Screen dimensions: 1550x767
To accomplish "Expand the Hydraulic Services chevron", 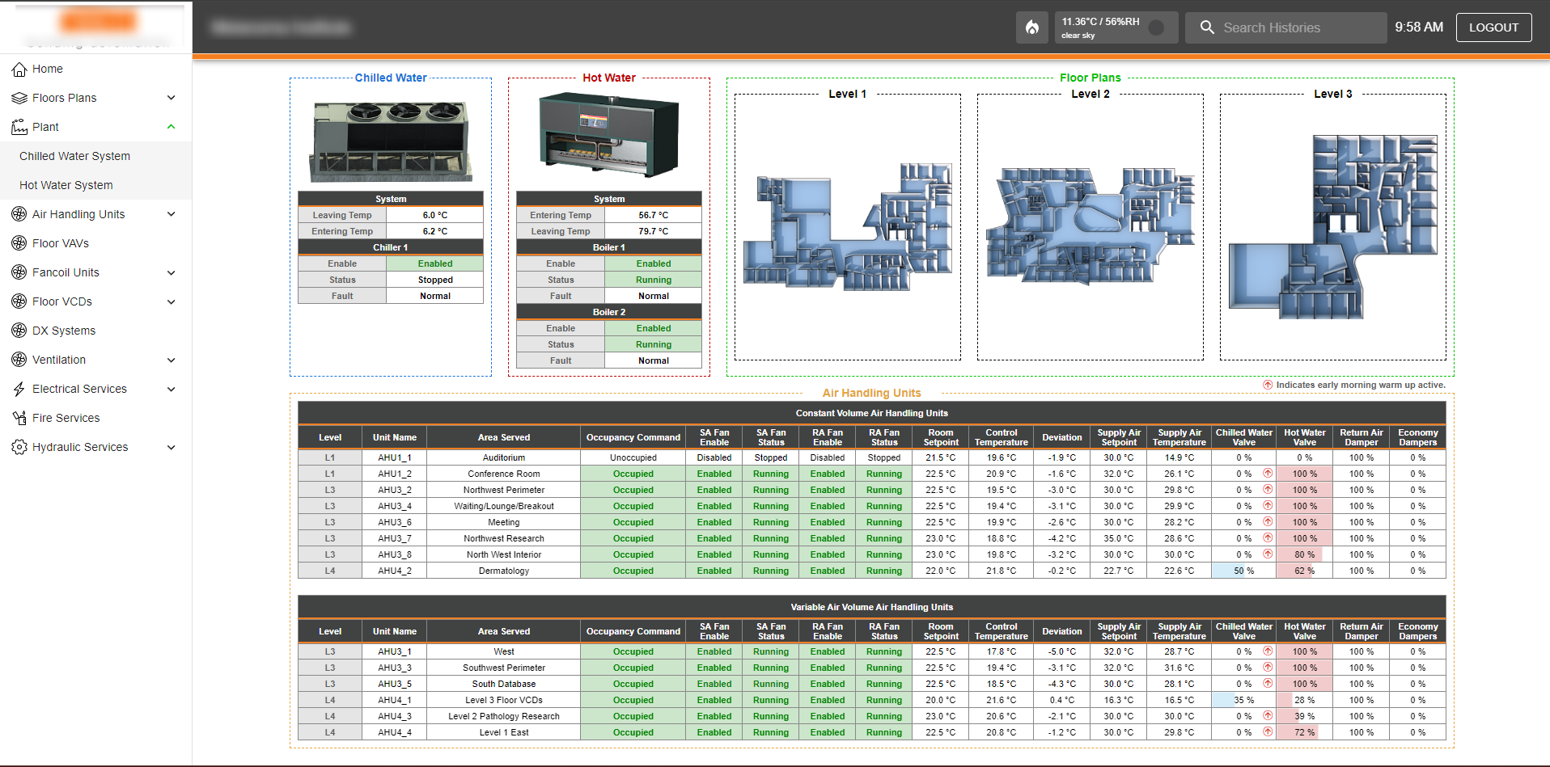I will click(171, 447).
